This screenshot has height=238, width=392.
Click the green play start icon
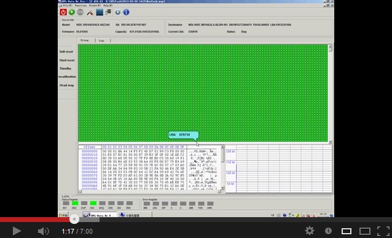(72, 12)
